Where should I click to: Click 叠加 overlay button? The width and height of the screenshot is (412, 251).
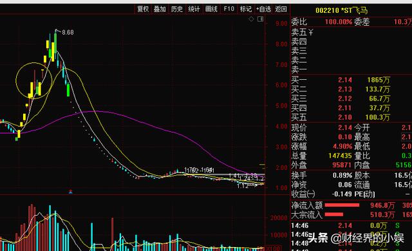pos(160,9)
